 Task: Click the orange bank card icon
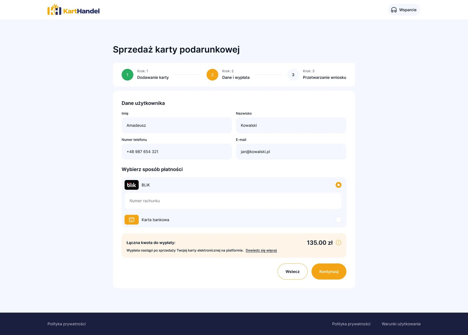coord(132,220)
